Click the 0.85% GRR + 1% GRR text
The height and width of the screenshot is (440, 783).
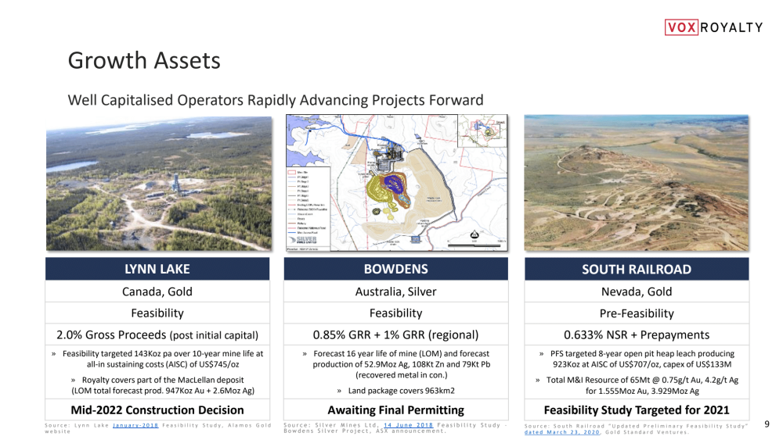click(x=396, y=334)
